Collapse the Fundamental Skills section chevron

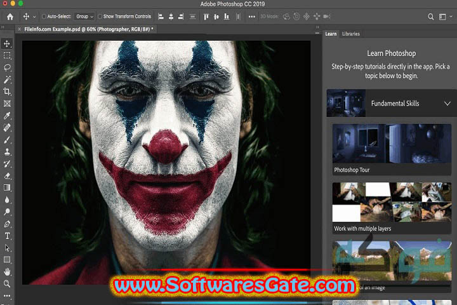point(447,104)
